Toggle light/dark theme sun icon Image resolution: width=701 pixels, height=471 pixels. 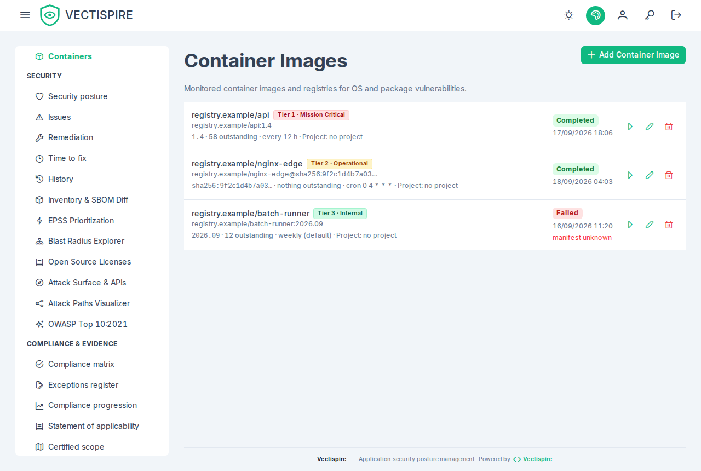point(569,15)
